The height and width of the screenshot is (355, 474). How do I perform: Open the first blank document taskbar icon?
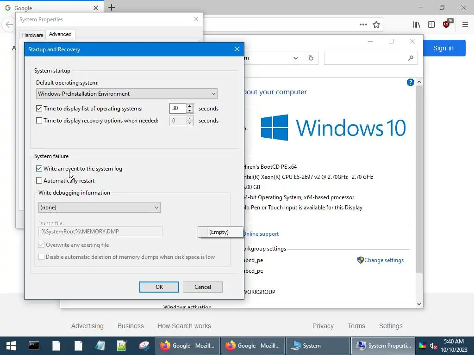click(x=56, y=346)
